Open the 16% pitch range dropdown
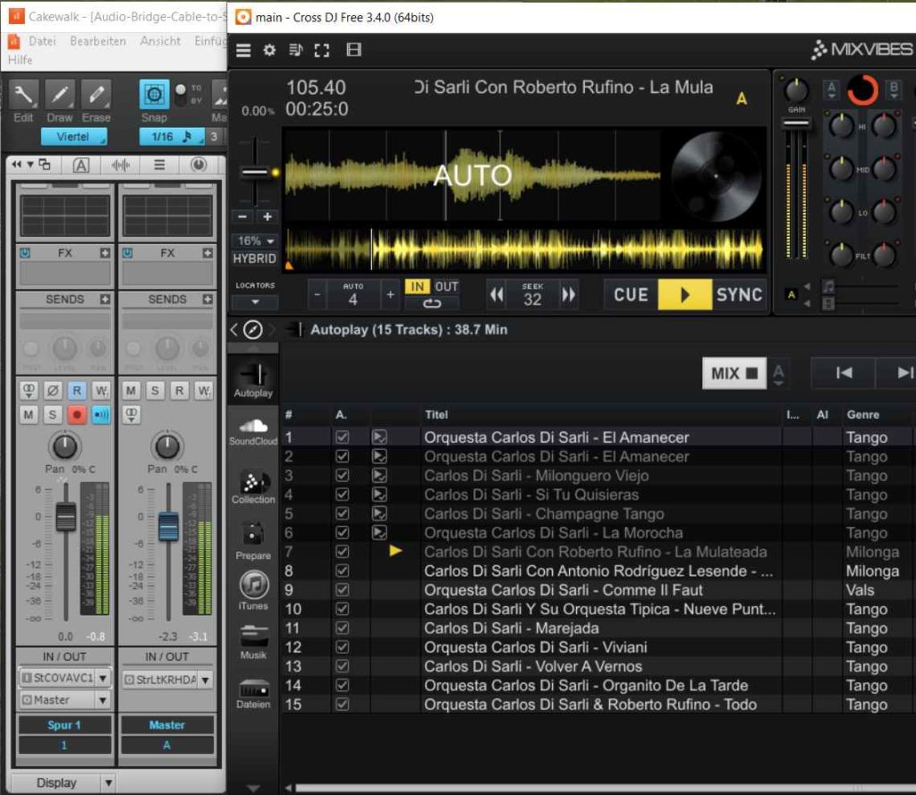 255,241
